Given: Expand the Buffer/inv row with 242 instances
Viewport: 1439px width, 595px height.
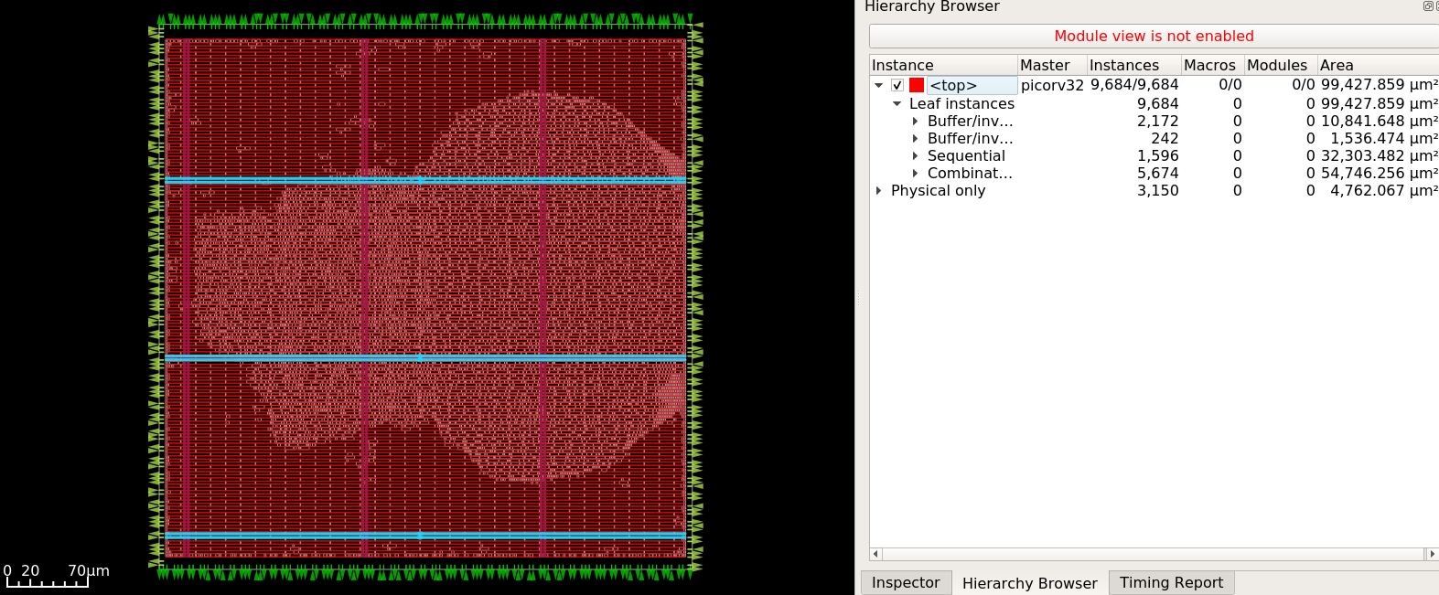Looking at the screenshot, I should tap(915, 138).
